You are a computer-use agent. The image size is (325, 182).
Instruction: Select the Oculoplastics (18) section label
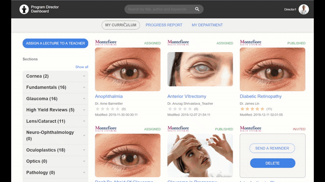(46, 150)
